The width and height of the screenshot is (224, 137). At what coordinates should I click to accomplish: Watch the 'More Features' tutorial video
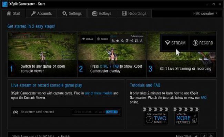click(x=186, y=116)
